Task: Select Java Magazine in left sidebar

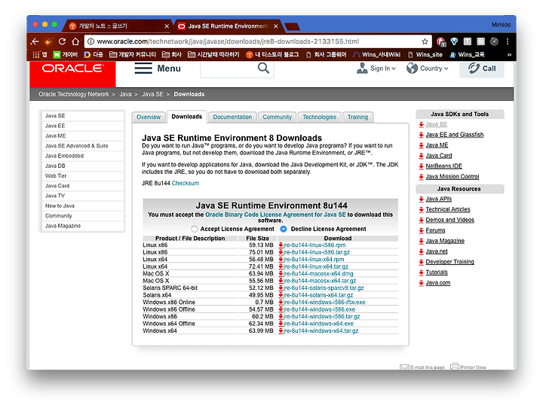Action: point(82,226)
